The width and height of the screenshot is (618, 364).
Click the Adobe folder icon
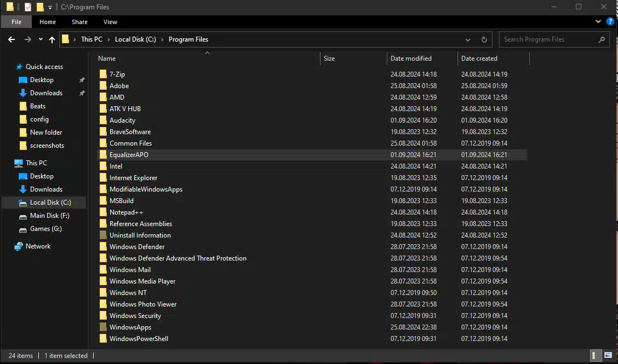[x=103, y=85]
